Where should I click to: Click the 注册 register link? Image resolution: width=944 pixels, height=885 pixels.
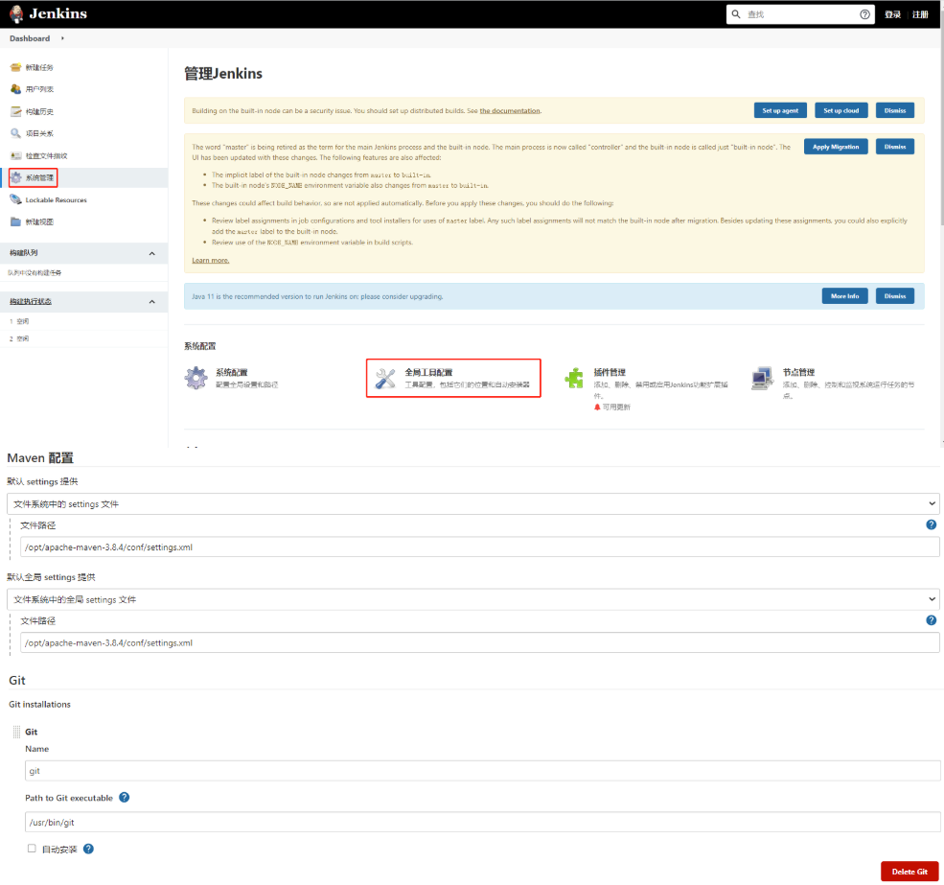tap(920, 14)
